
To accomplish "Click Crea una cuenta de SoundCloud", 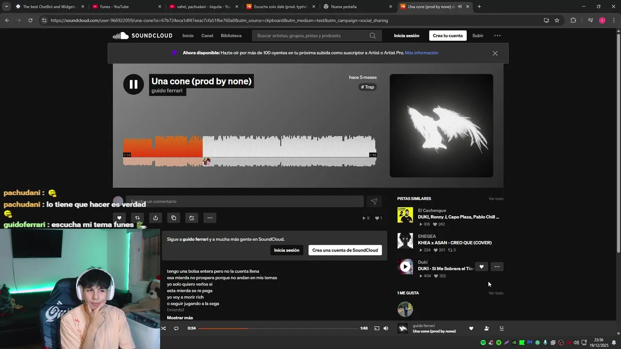I will point(345,250).
